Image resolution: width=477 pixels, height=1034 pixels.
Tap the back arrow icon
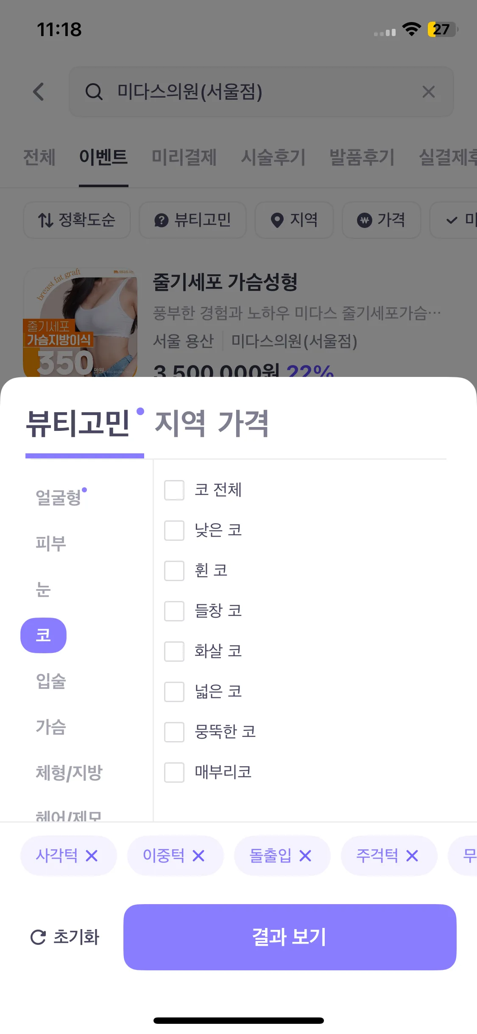tap(39, 92)
